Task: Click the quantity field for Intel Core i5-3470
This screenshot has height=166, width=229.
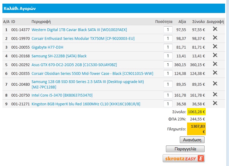Action: (168, 95)
